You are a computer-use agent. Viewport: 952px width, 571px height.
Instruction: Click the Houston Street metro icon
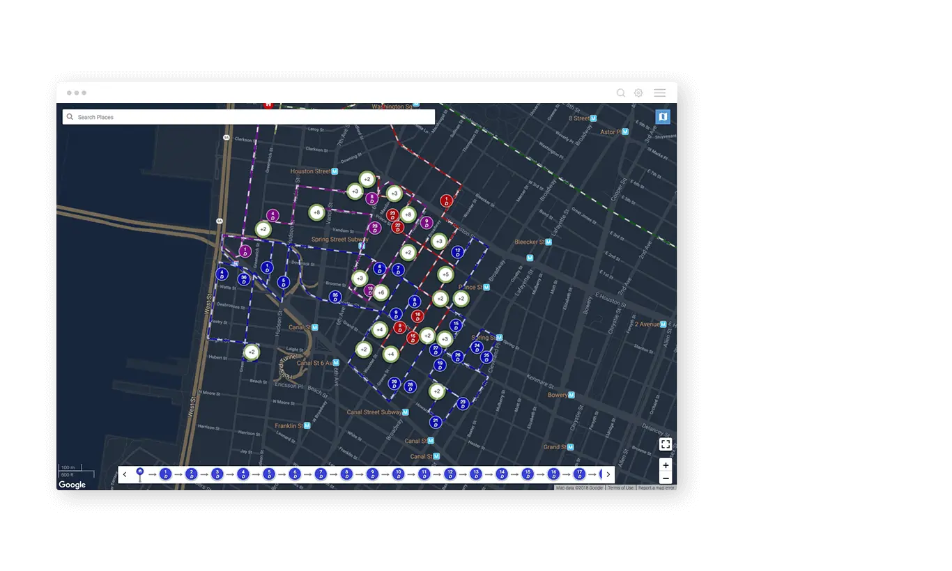335,171
